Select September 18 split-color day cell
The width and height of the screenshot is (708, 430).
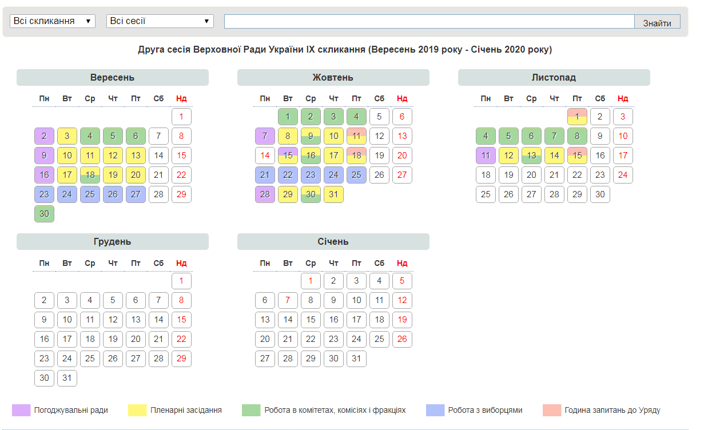coord(90,175)
